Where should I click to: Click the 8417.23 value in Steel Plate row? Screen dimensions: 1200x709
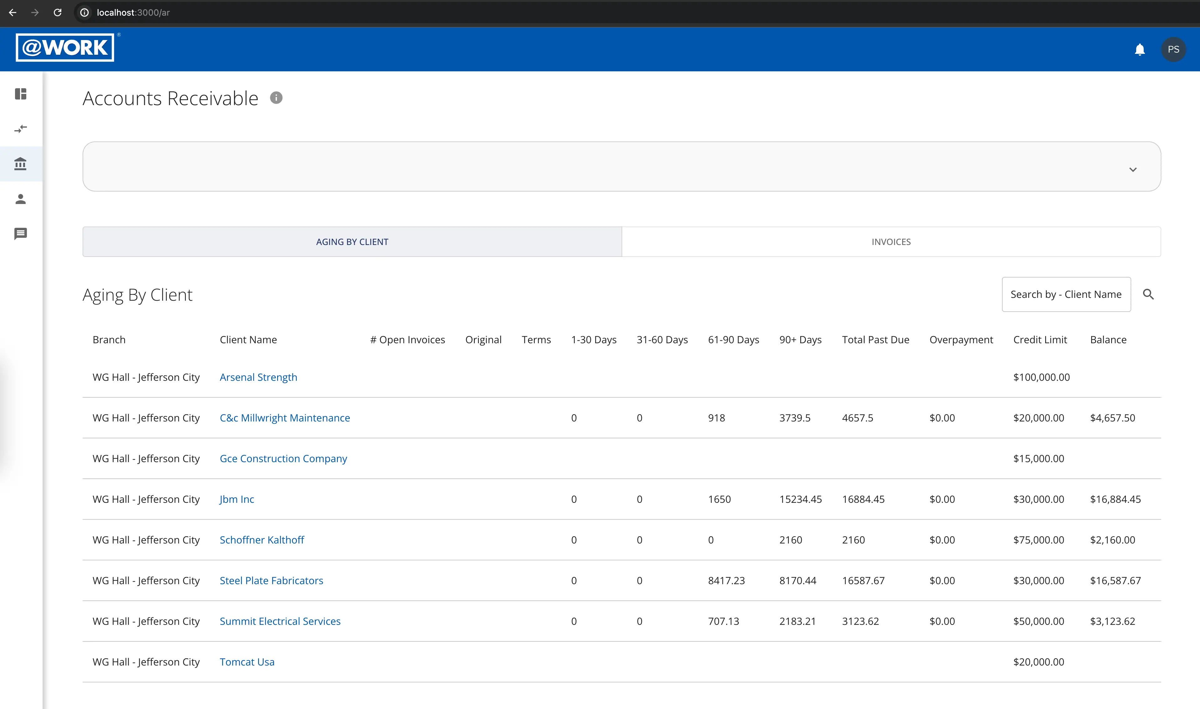click(x=726, y=580)
